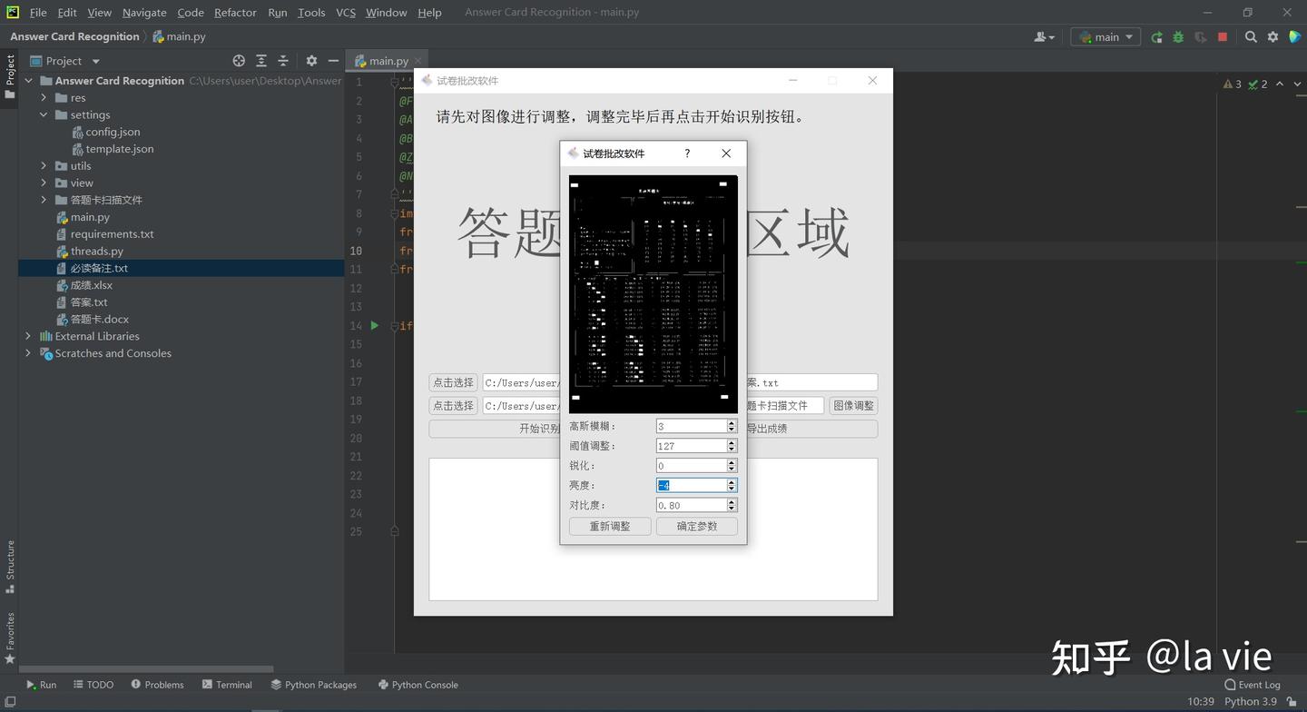Open the run configuration dropdown labeled main
The width and height of the screenshot is (1307, 712).
point(1105,36)
